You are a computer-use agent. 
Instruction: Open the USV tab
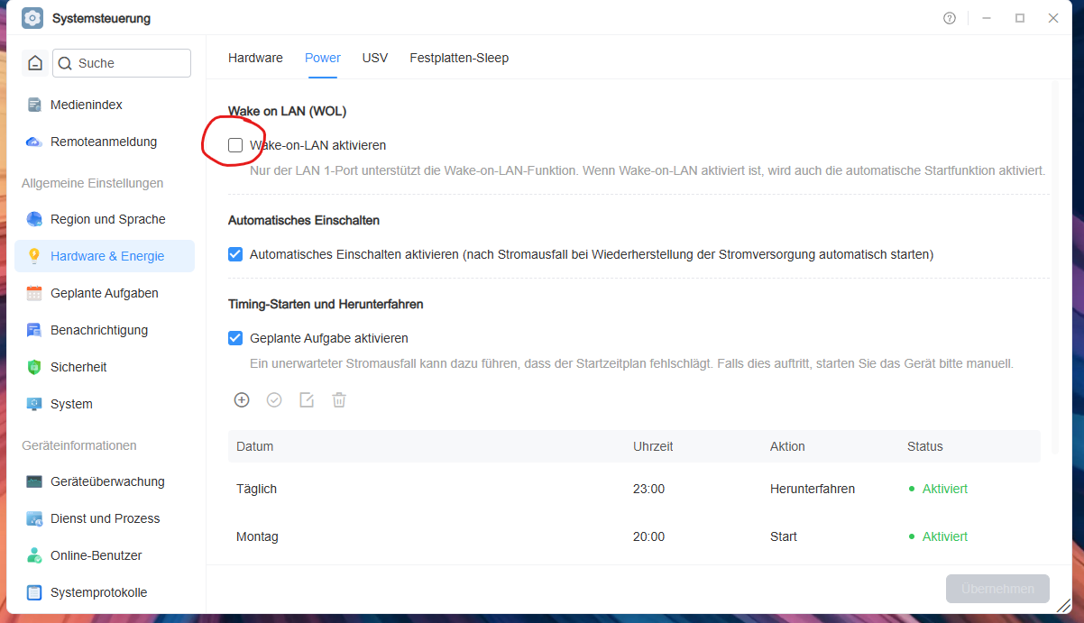(x=375, y=58)
